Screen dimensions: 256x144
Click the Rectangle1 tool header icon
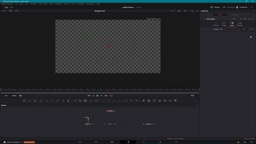[x=204, y=19]
